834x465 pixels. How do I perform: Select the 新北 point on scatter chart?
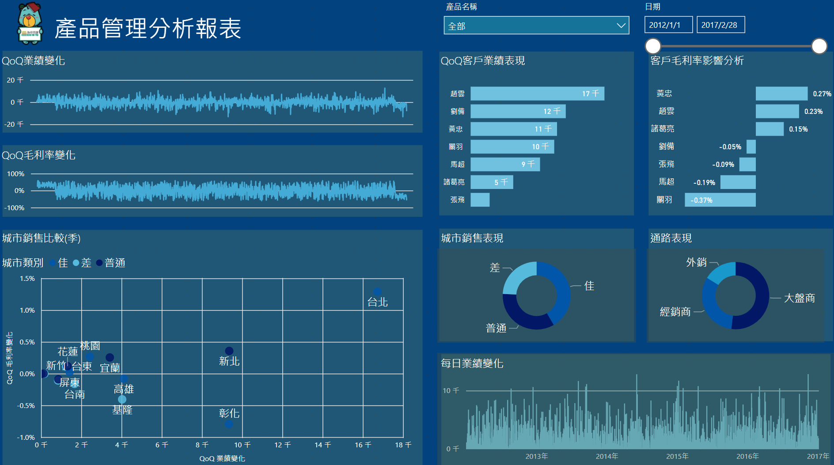click(x=229, y=351)
